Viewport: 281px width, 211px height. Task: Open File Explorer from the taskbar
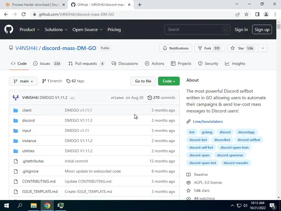click(33, 206)
